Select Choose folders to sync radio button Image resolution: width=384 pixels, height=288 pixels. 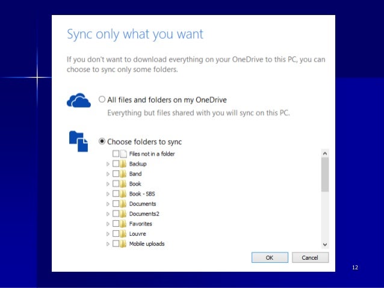click(x=102, y=141)
